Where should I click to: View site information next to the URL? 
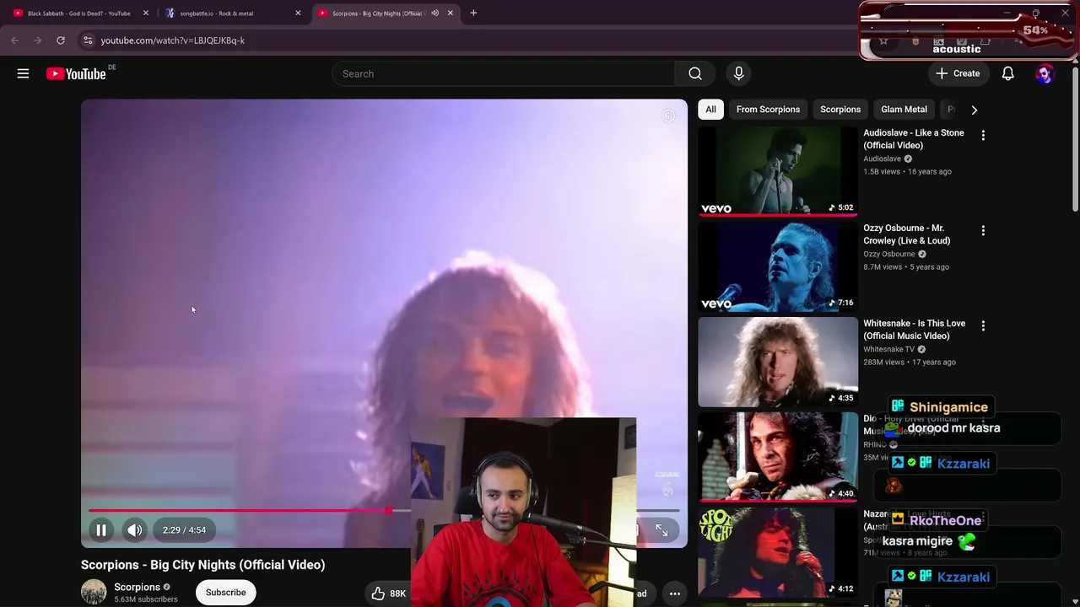click(x=88, y=40)
